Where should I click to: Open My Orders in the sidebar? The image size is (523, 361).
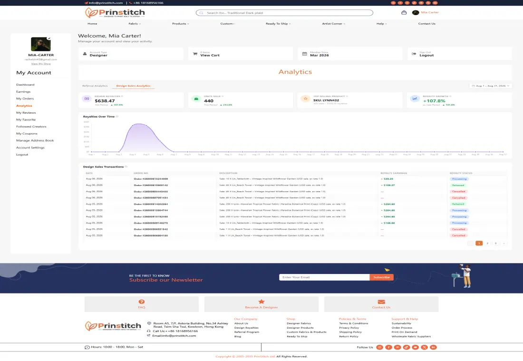pos(25,99)
